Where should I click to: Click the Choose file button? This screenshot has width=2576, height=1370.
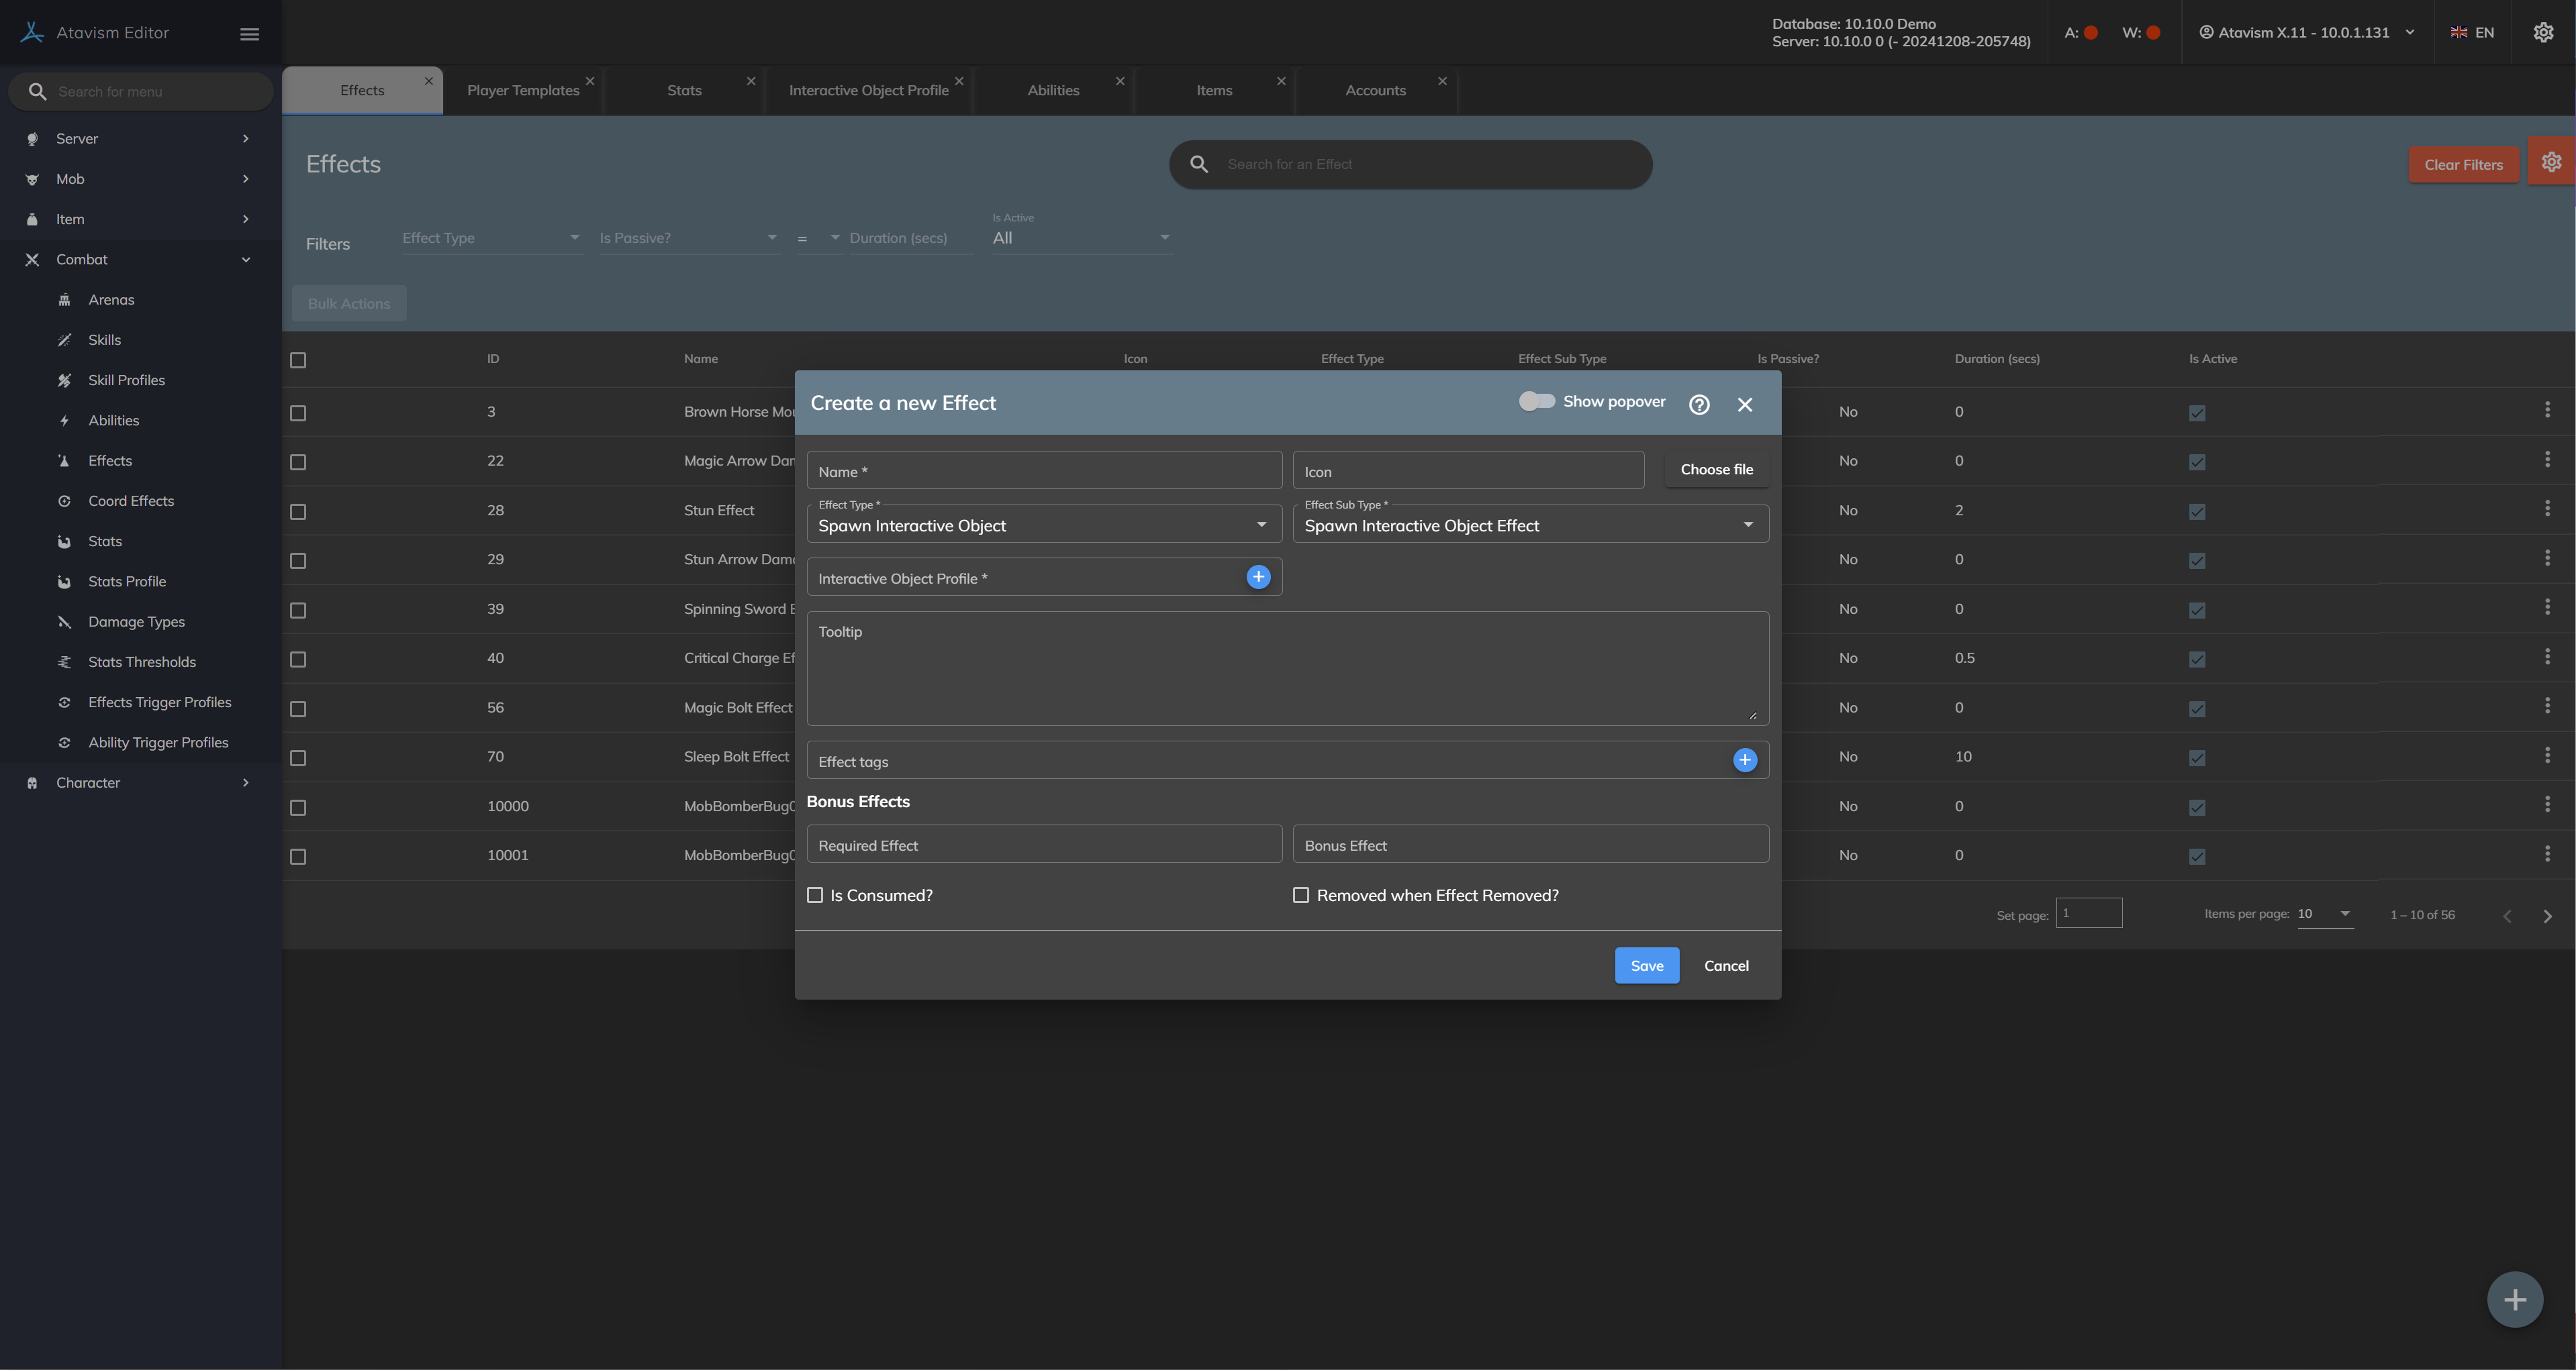coord(1716,470)
